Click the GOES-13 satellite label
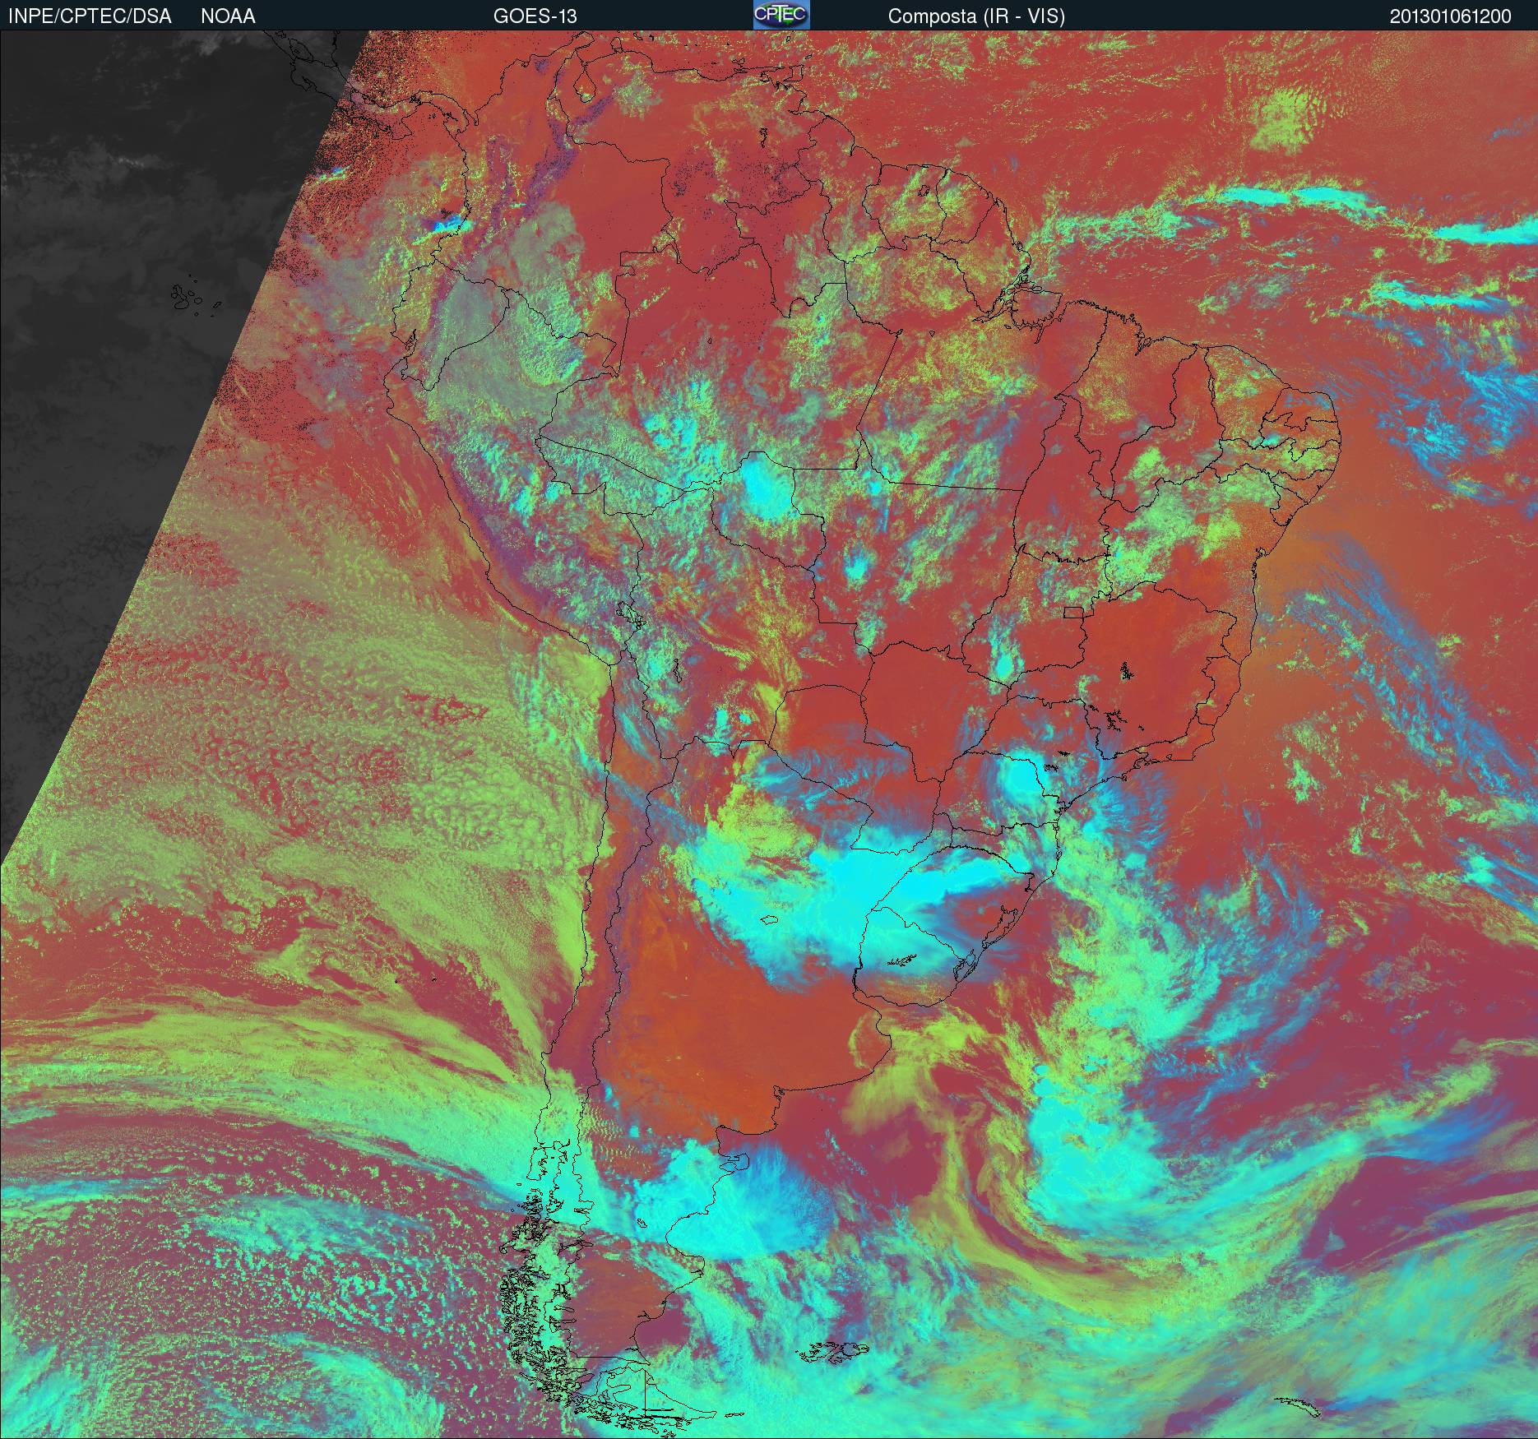 pos(535,16)
